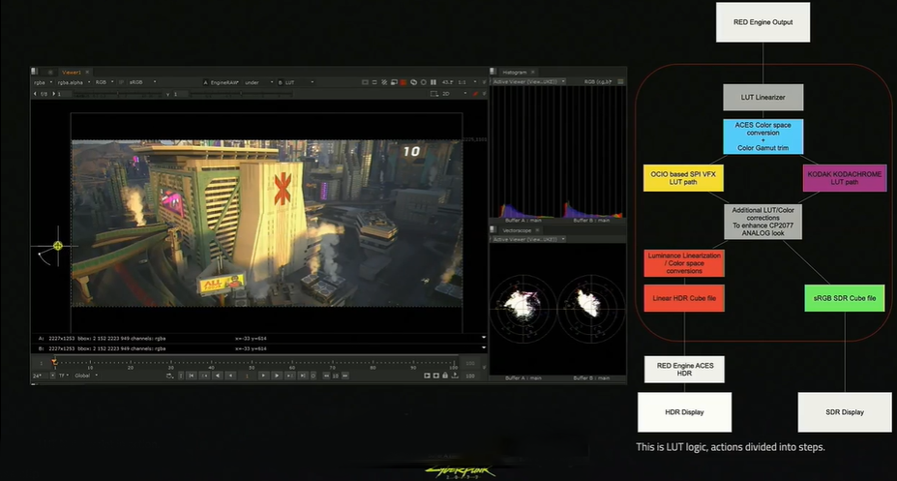Click the fullscreen viewer icon beside the lock
The image size is (897, 481).
click(435, 376)
